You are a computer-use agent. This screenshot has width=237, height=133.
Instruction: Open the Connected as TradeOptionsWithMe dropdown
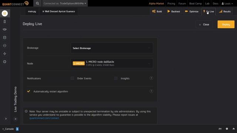tap(65, 3)
